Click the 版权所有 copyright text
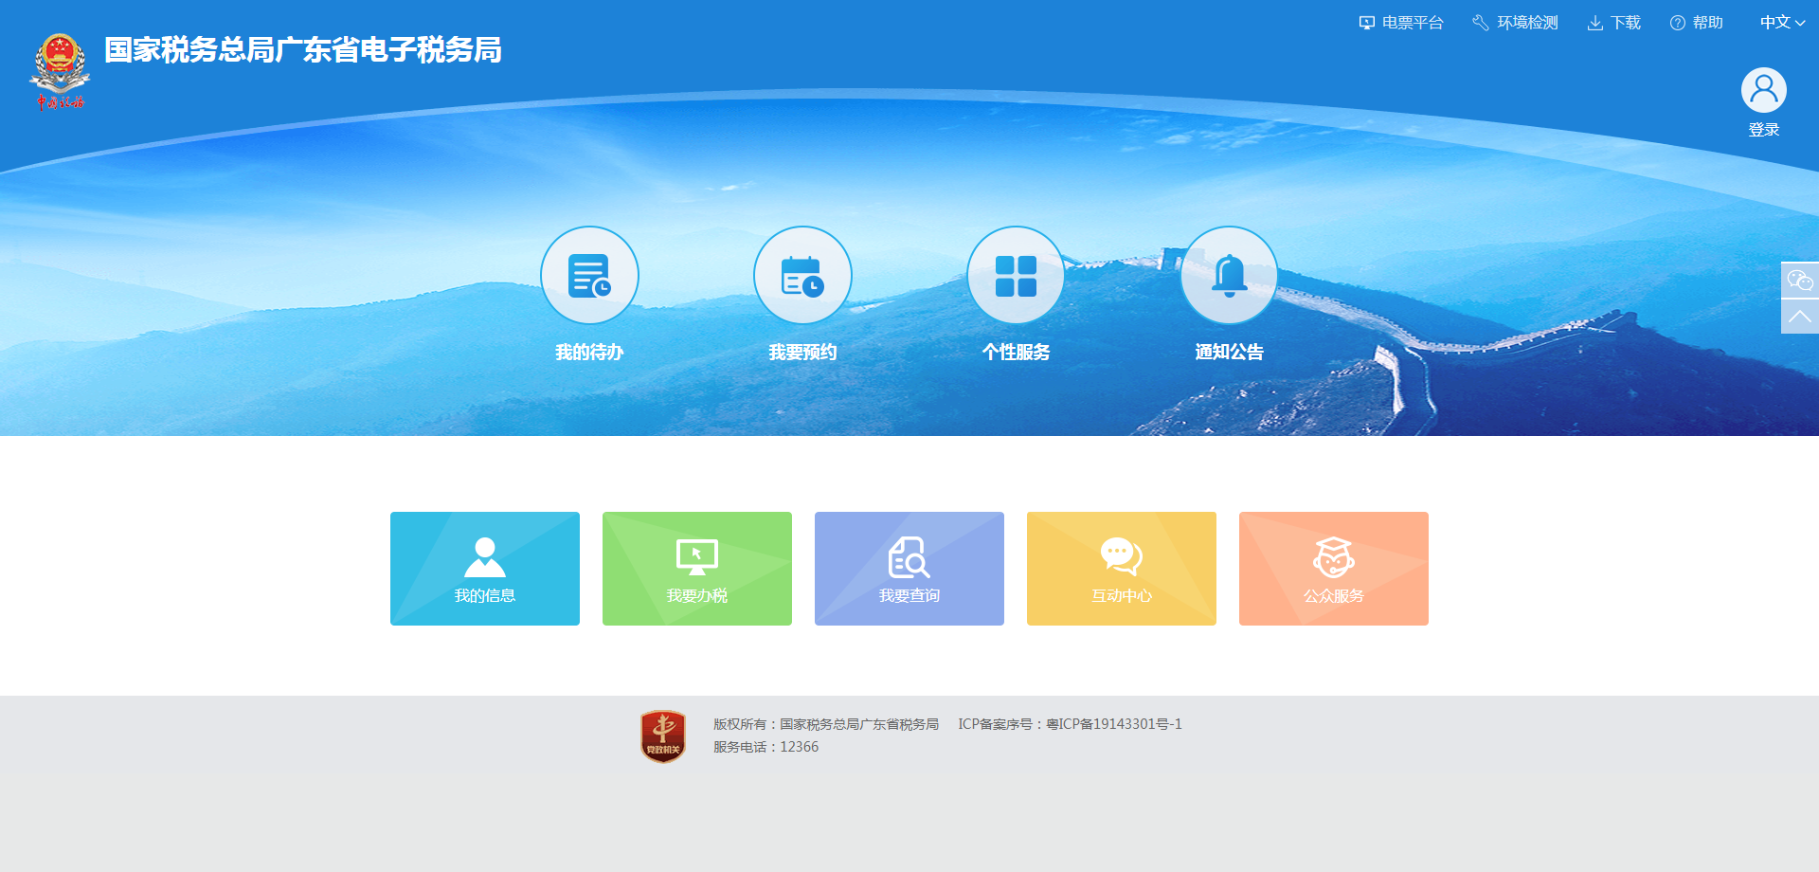This screenshot has width=1819, height=872. (x=826, y=724)
